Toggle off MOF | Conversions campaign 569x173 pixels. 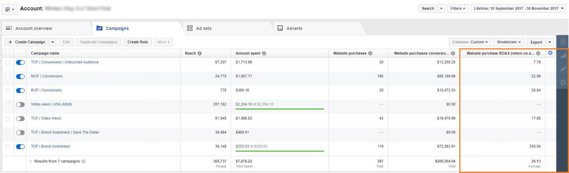tap(20, 76)
